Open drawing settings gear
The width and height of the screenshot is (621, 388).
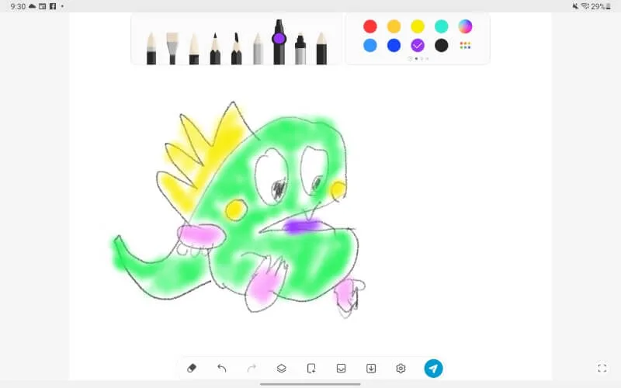[x=401, y=368]
